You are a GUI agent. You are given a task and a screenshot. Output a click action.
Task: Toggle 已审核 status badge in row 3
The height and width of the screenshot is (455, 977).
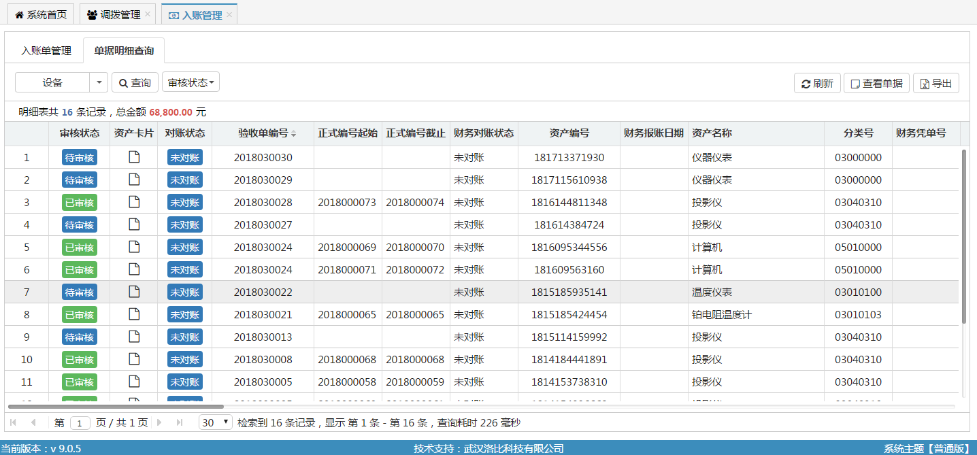tap(80, 203)
